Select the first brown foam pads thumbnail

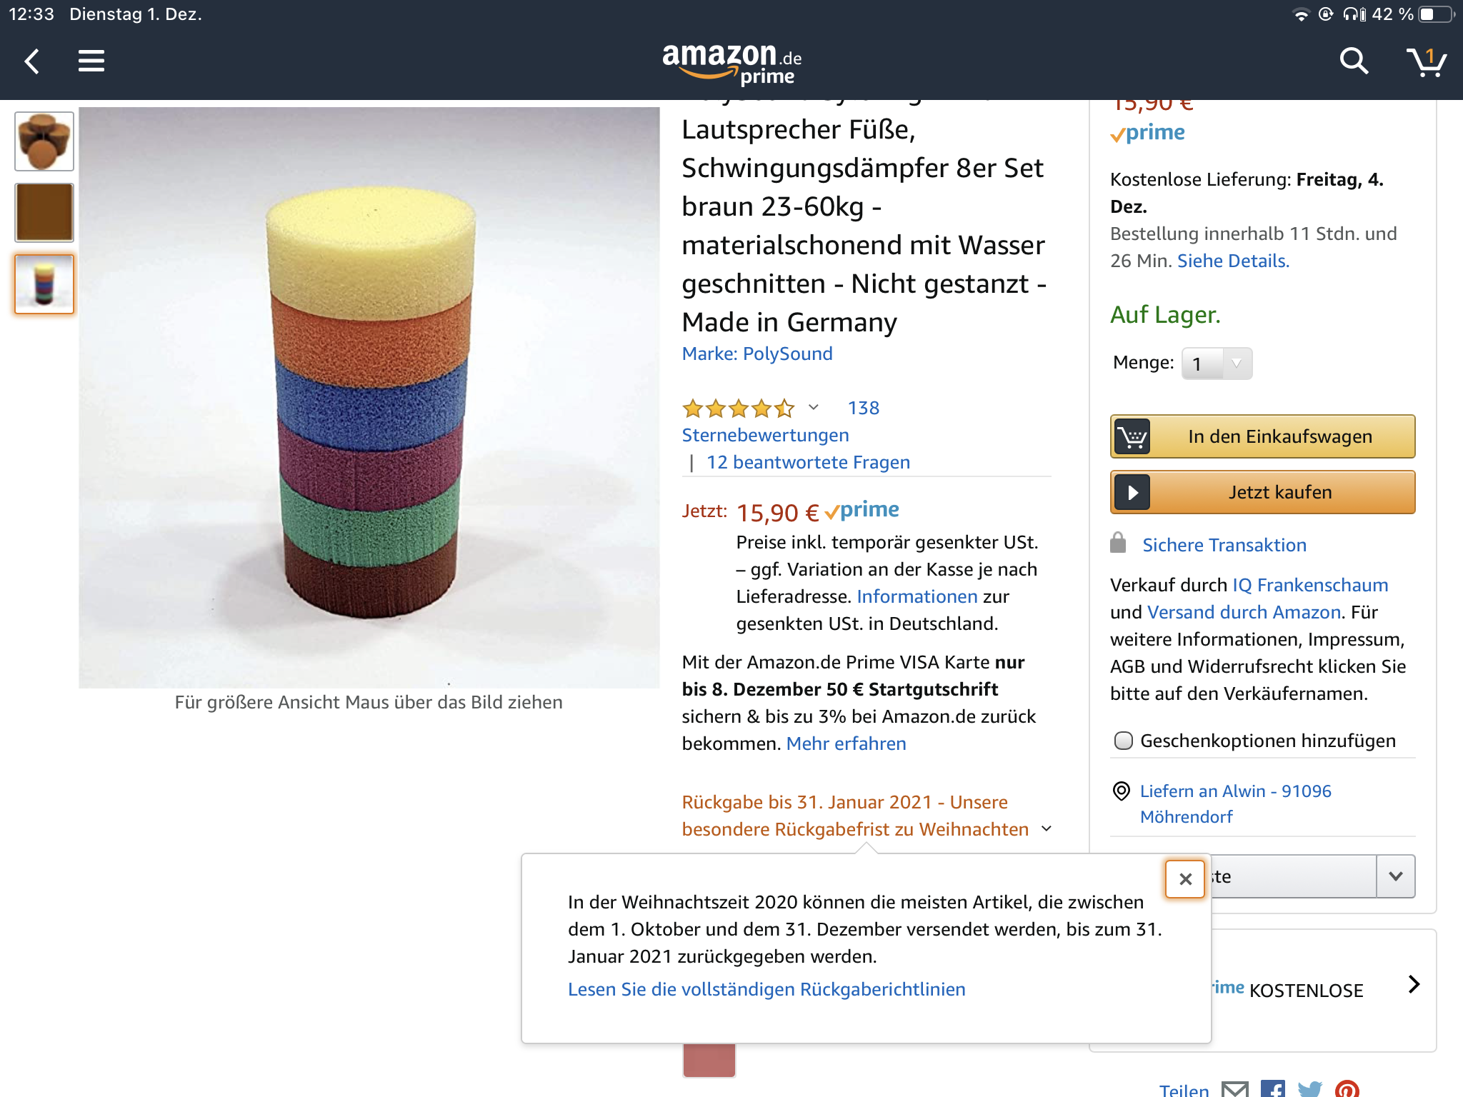44,141
